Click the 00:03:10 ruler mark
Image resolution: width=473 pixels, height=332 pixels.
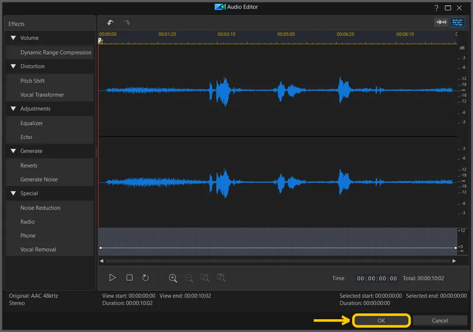point(226,34)
